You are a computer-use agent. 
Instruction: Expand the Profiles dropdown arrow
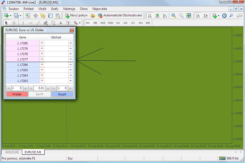click(20, 16)
